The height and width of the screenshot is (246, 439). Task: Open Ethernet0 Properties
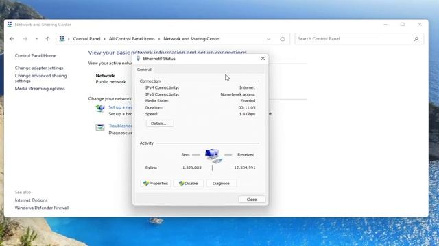coord(156,184)
